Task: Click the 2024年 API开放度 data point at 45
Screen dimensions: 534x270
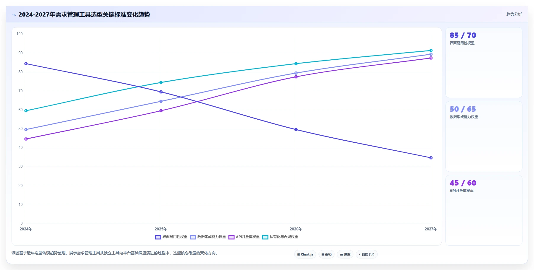Action: point(26,139)
